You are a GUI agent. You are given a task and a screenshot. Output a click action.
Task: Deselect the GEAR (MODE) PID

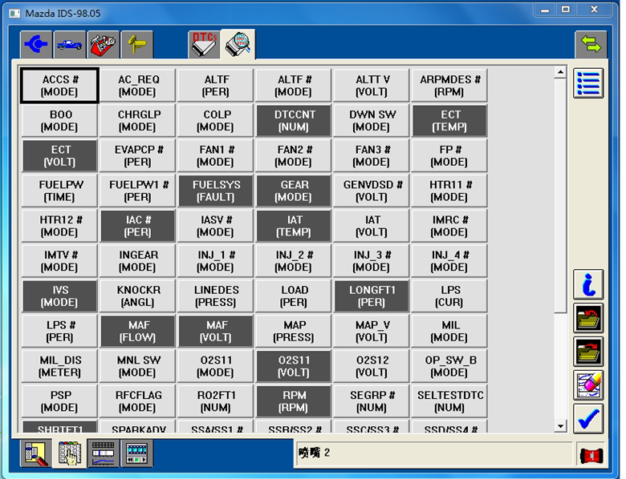(294, 191)
